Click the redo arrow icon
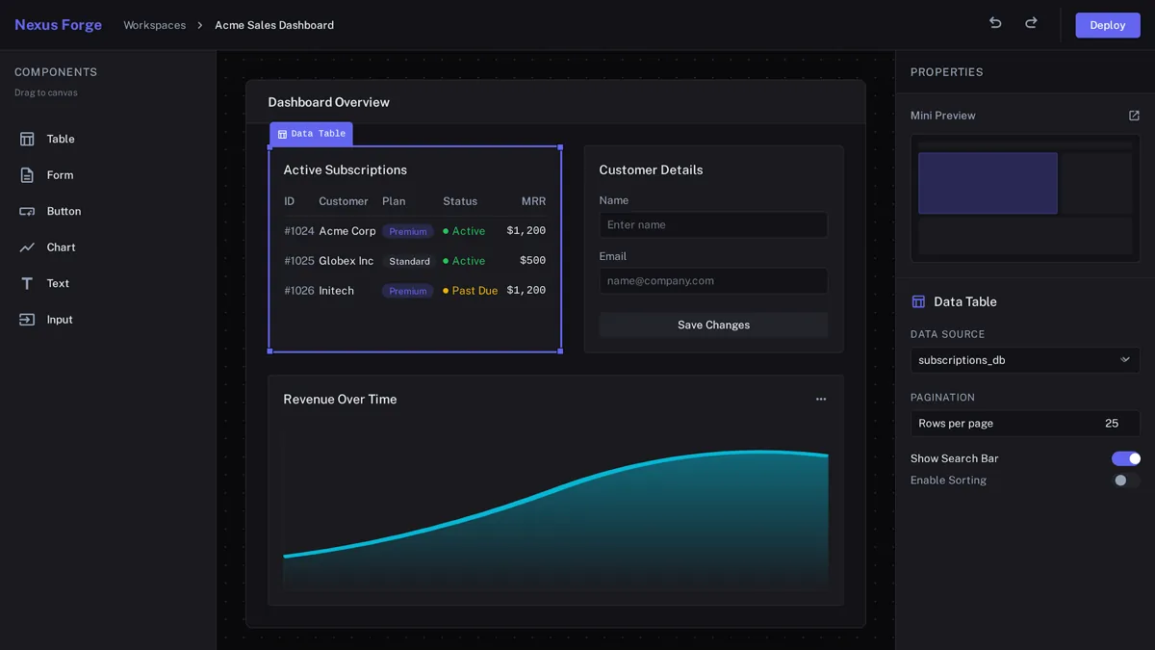 [1031, 23]
